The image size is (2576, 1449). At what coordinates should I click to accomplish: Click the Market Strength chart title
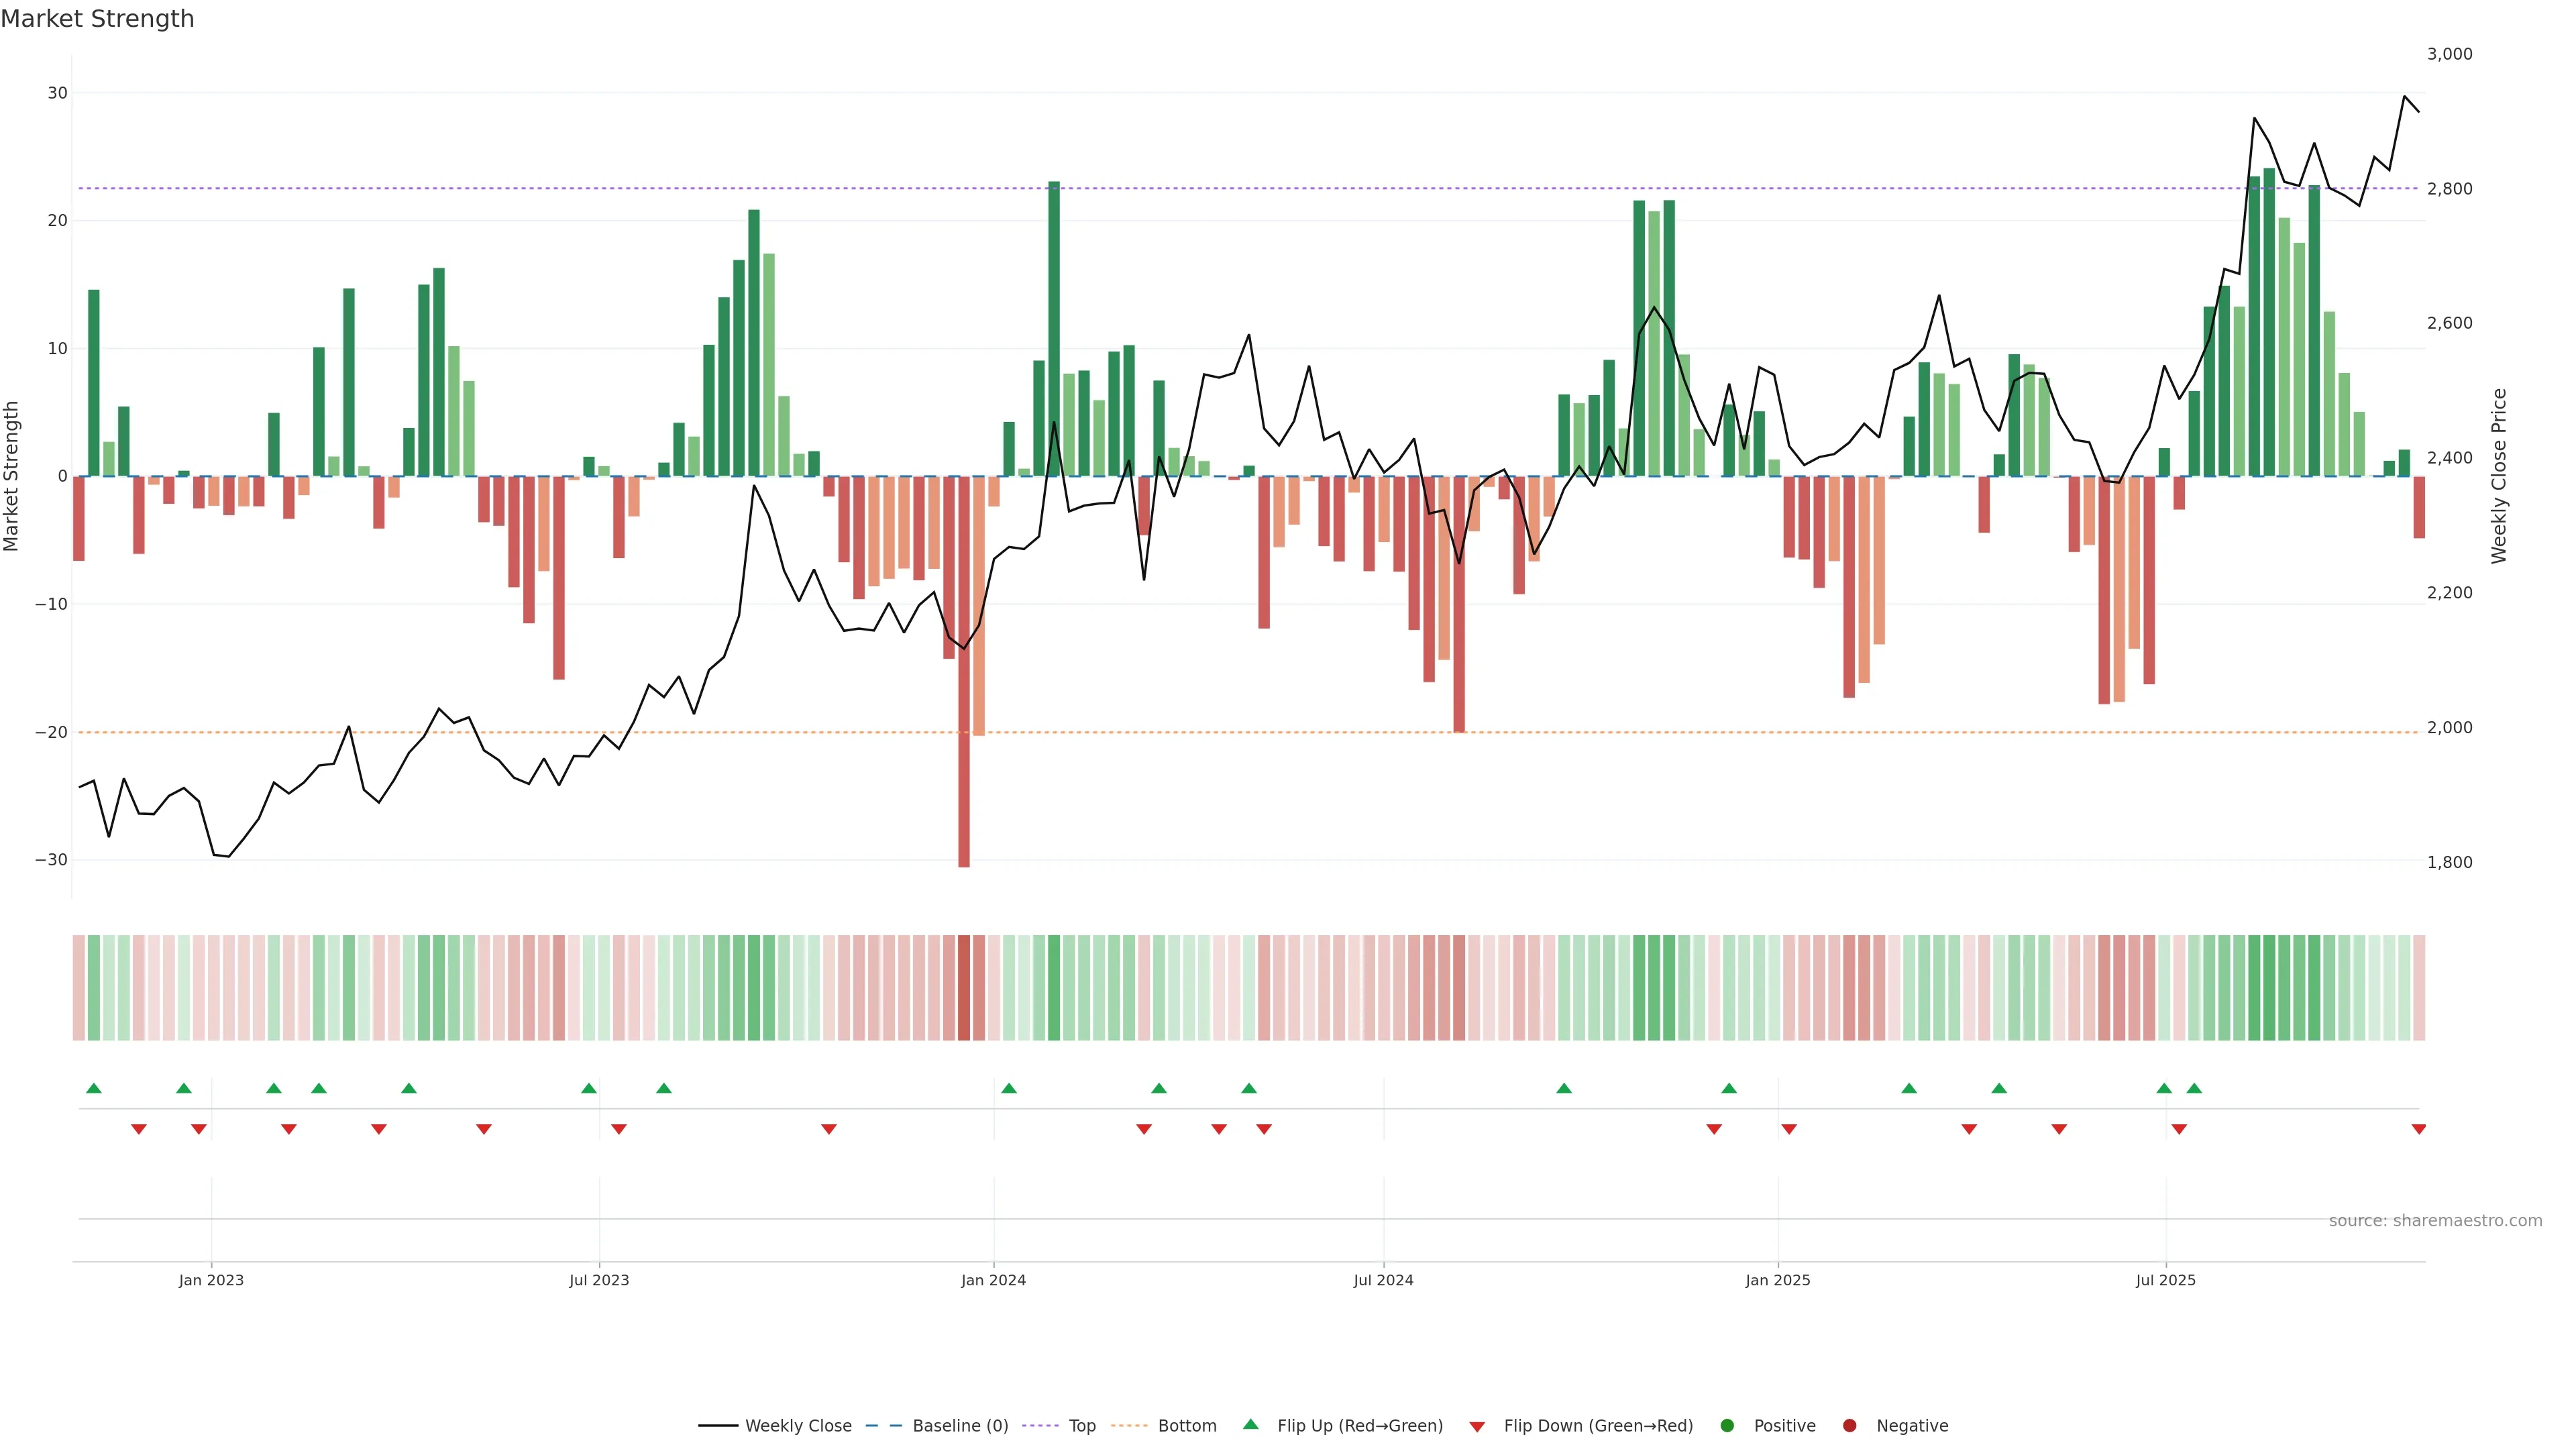(97, 19)
